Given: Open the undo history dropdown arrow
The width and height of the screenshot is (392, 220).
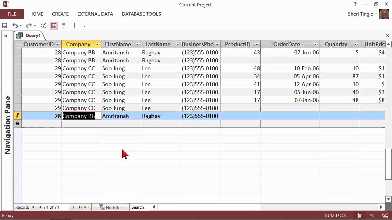Looking at the screenshot, I should [x=21, y=26].
